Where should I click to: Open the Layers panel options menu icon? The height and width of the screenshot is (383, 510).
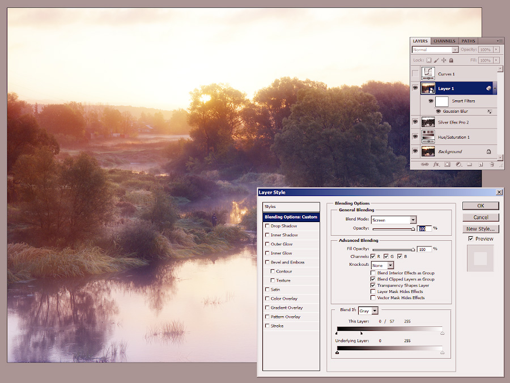coord(500,41)
